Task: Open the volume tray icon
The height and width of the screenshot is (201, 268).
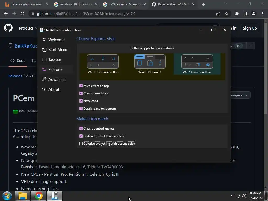Action: pos(244,196)
